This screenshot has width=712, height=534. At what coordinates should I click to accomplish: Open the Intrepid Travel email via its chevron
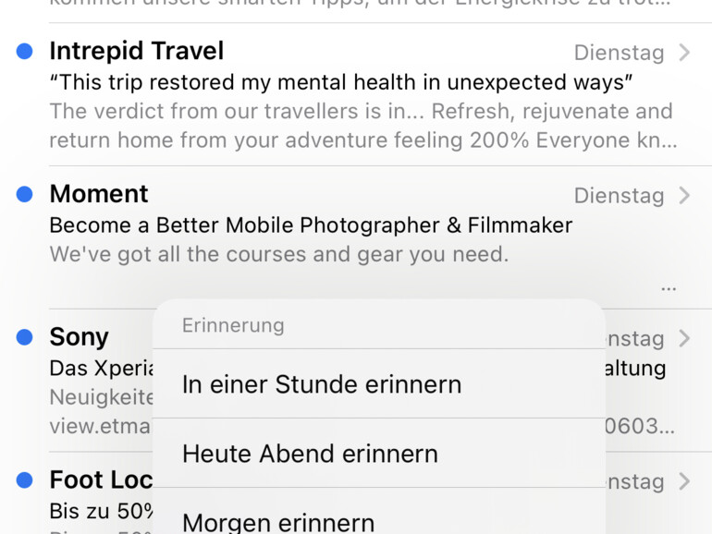click(684, 53)
